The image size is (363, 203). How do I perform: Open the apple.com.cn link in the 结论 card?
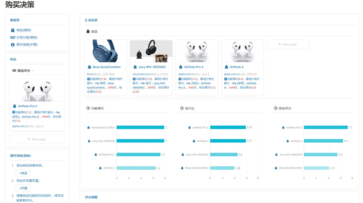[x=27, y=126]
